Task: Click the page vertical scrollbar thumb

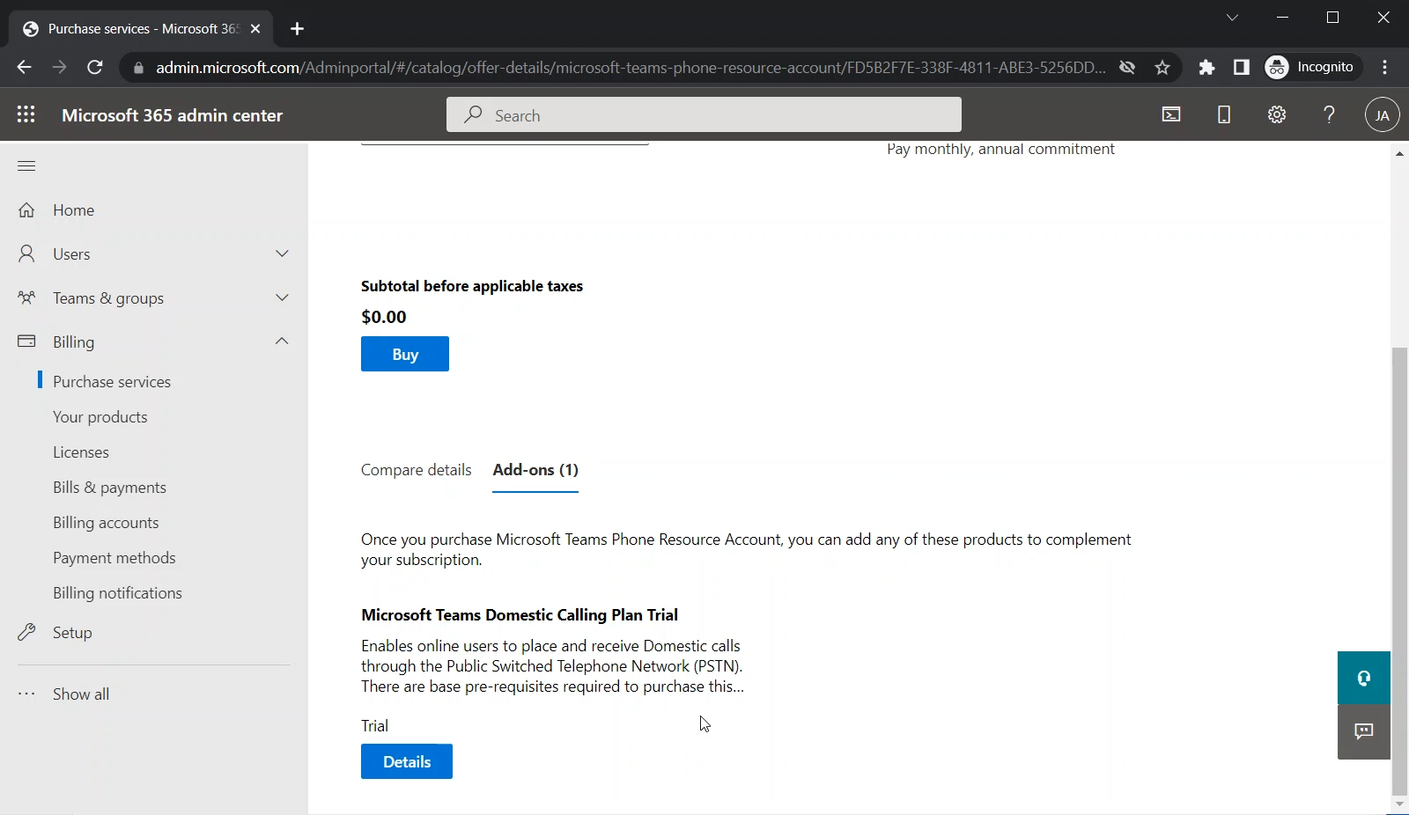Action: [1399, 570]
